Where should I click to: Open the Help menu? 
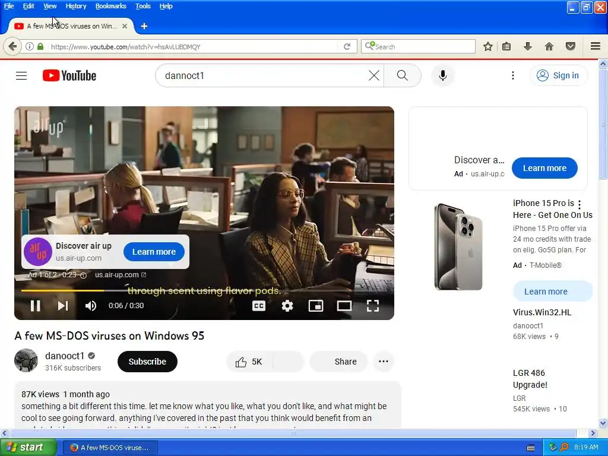[166, 6]
